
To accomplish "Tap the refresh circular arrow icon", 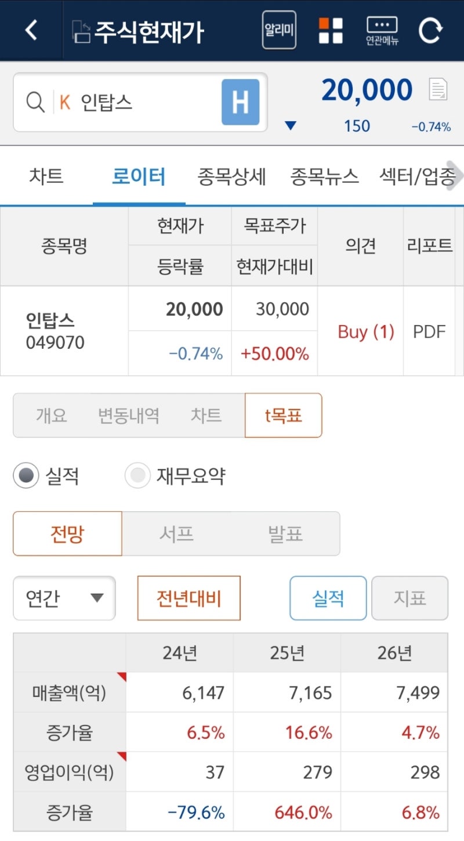I will click(430, 30).
